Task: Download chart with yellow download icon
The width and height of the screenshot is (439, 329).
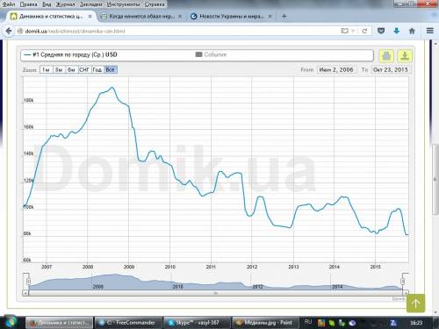Action: (x=405, y=55)
